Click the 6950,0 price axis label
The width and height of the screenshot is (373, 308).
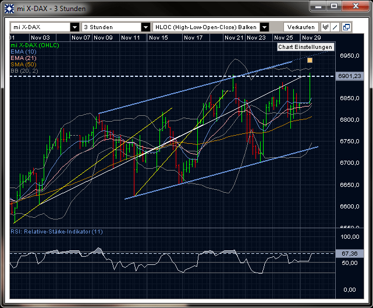[x=350, y=56]
